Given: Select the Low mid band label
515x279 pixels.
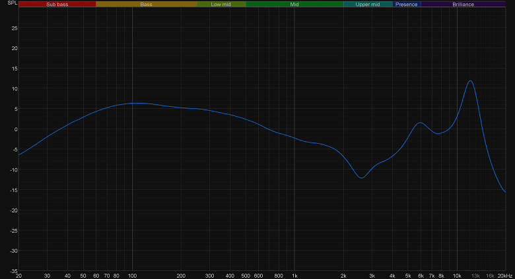Looking at the screenshot, I should 221,4.
